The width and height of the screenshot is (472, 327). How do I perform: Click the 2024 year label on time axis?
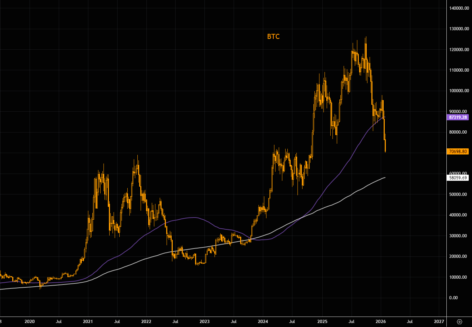pyautogui.click(x=263, y=321)
